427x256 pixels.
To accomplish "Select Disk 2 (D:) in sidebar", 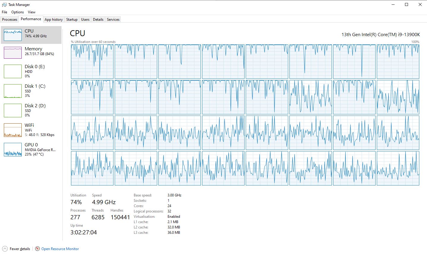I will click(31, 110).
